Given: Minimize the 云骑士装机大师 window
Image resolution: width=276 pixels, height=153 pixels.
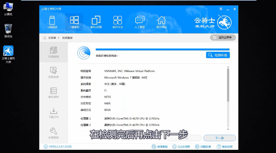Looking at the screenshot, I should [x=228, y=9].
